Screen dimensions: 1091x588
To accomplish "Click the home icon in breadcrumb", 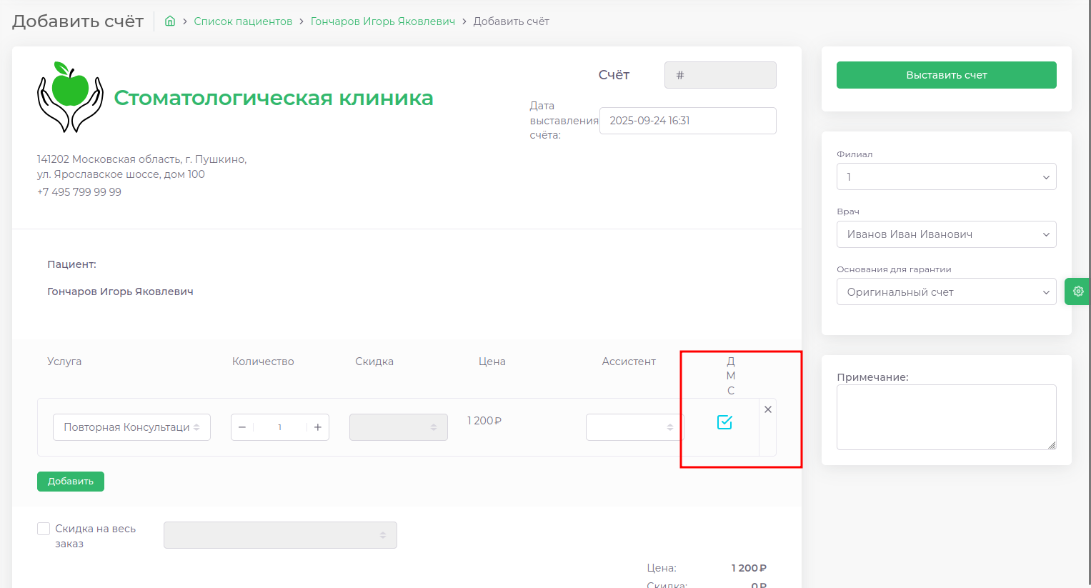I will 170,21.
